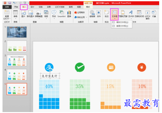162x113 pixels.
Task: Switch to the 设计 (Design) ribbon tab
Action: [32, 7]
